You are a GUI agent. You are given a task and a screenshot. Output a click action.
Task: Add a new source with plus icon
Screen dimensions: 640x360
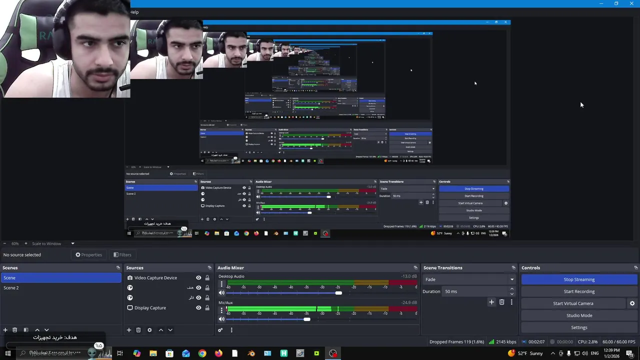tap(128, 330)
